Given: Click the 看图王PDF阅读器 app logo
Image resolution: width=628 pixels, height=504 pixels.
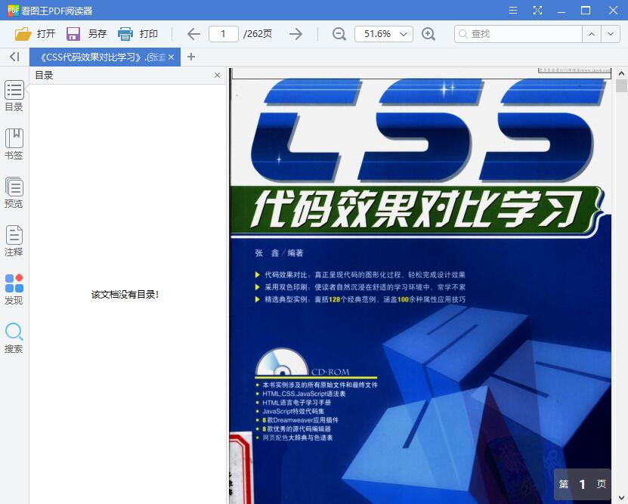Looking at the screenshot, I should [x=13, y=11].
